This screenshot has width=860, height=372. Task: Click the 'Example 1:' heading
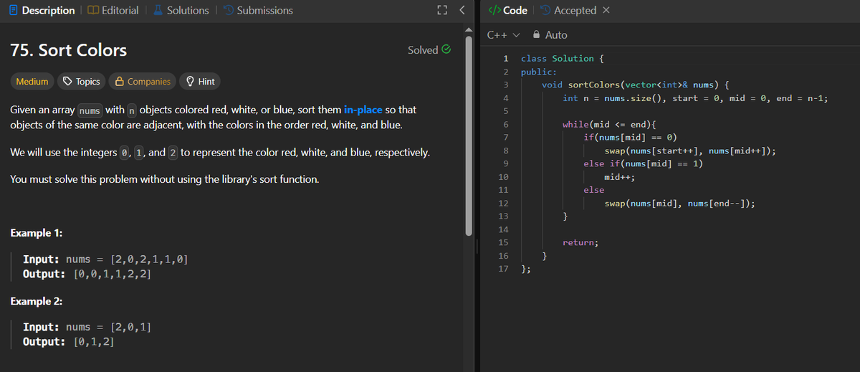[x=37, y=233]
